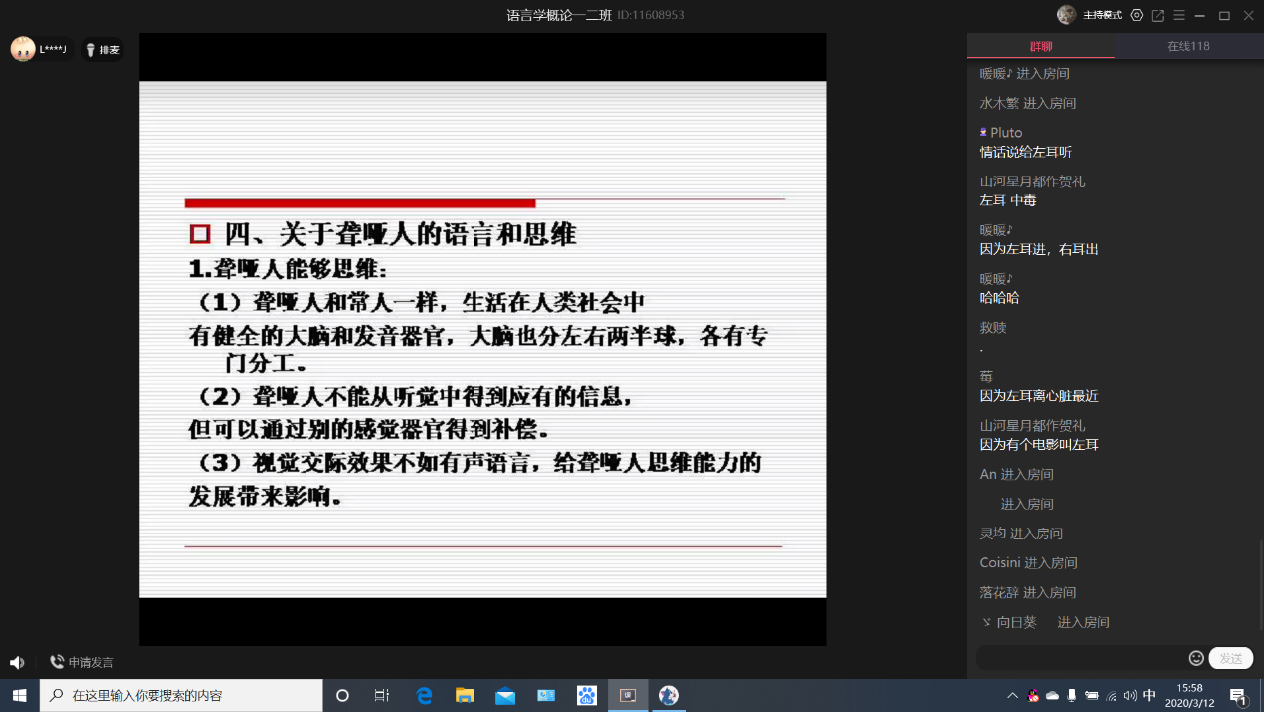Screen dimensions: 1264x712
Task: Click the pop-out window icon in title bar
Action: coord(1158,15)
